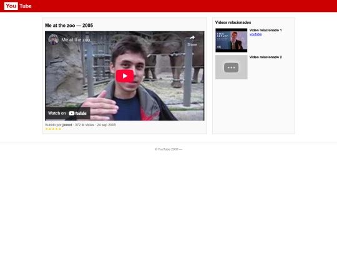
Task: Click the jawed uploader name
Action: click(x=67, y=125)
